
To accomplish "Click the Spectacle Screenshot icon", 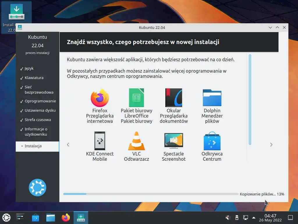I will point(174,141).
